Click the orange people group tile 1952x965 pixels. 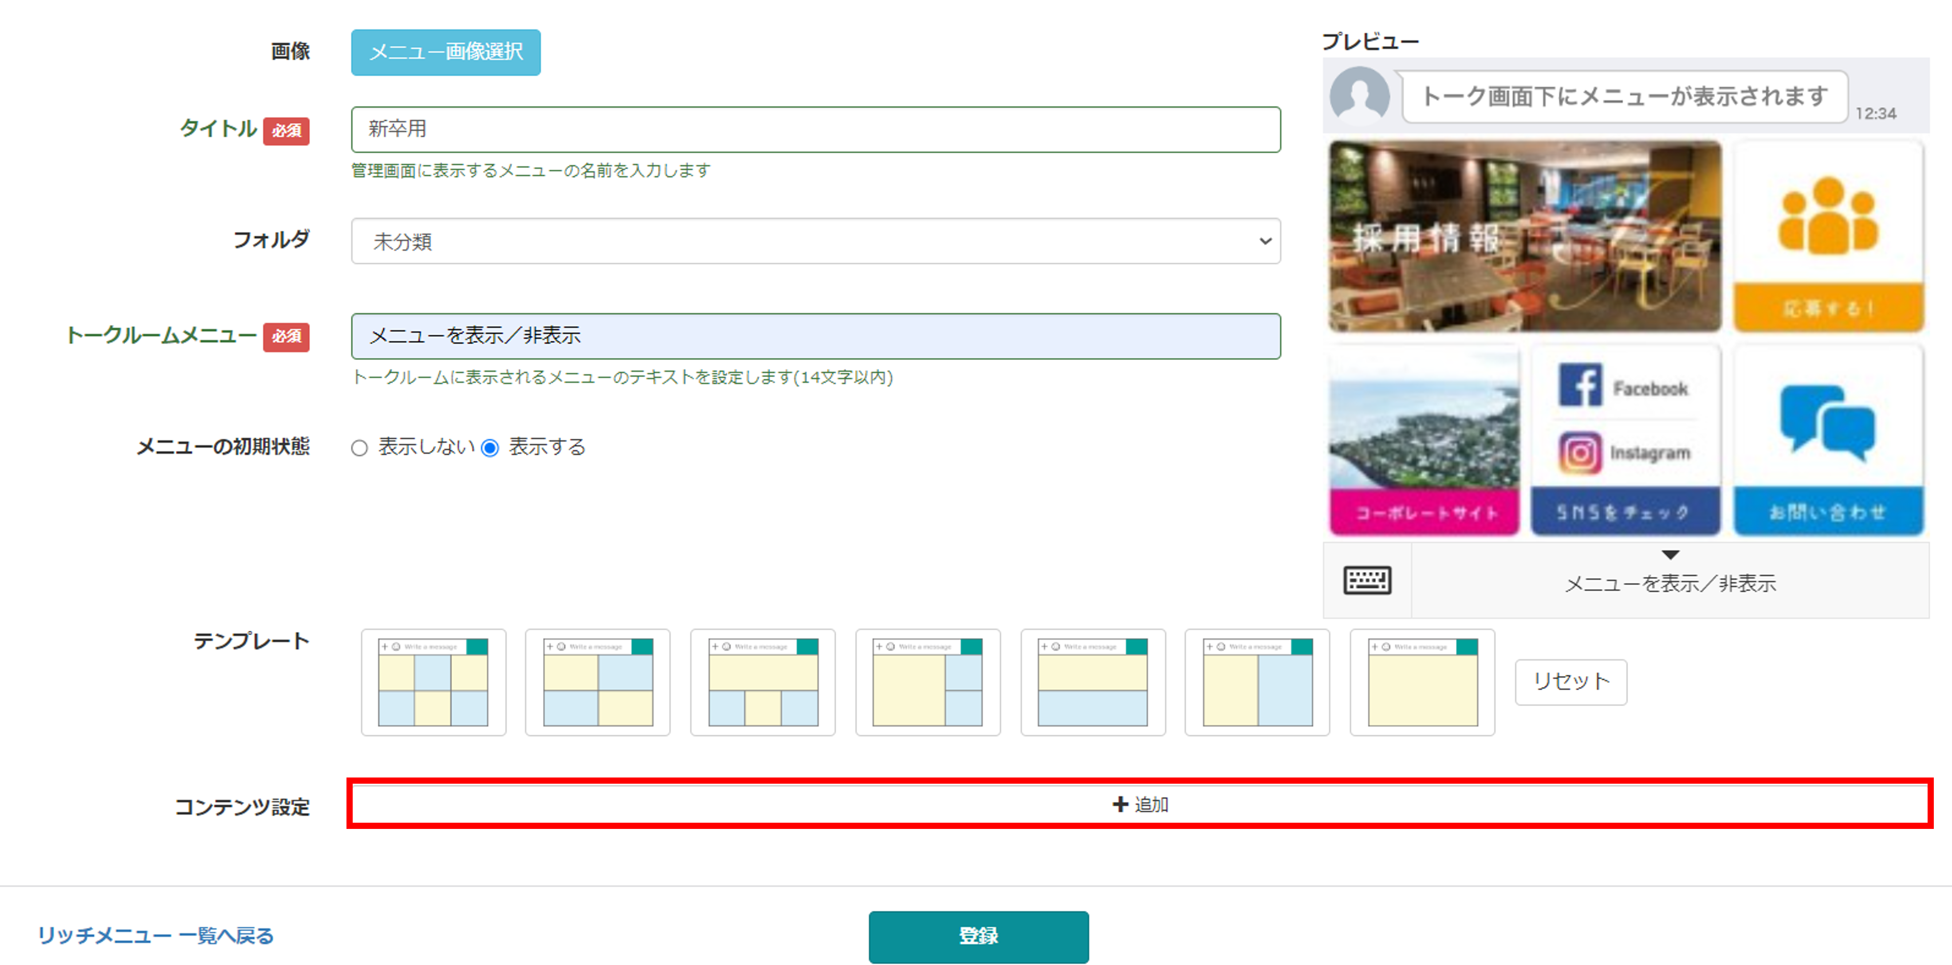(1828, 236)
